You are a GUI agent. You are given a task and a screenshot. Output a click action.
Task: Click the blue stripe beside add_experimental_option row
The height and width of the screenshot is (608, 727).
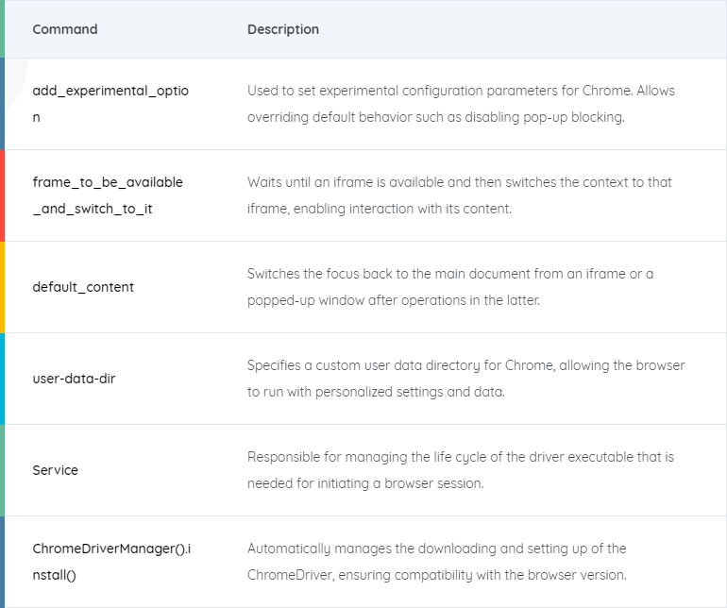click(x=2, y=104)
